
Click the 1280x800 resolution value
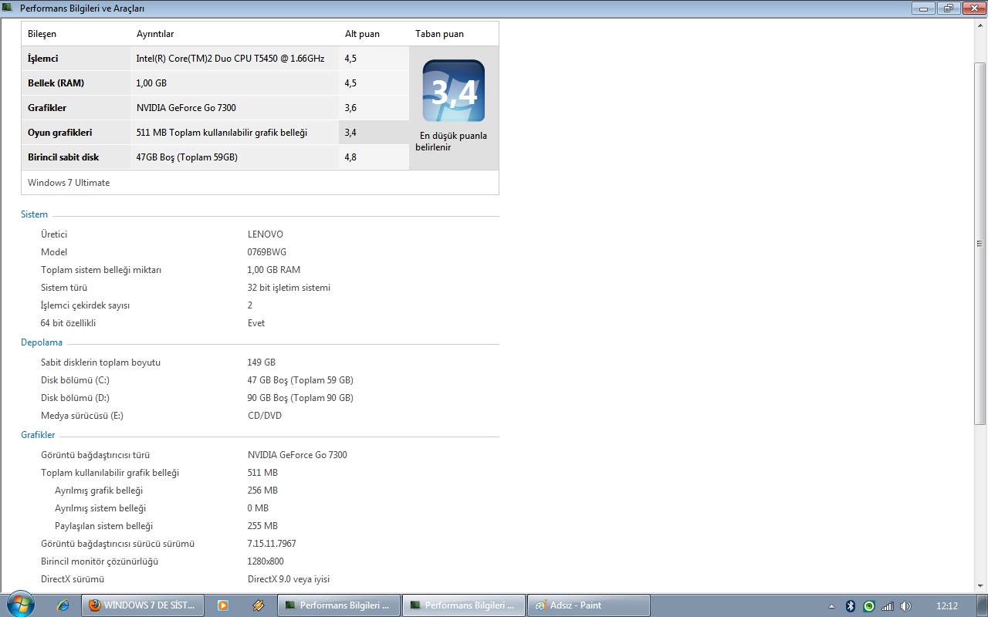pyautogui.click(x=266, y=561)
